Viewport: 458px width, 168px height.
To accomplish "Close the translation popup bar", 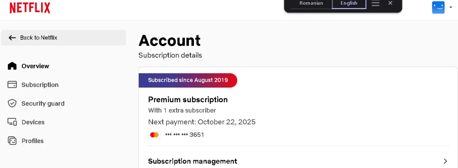I will coord(390,3).
